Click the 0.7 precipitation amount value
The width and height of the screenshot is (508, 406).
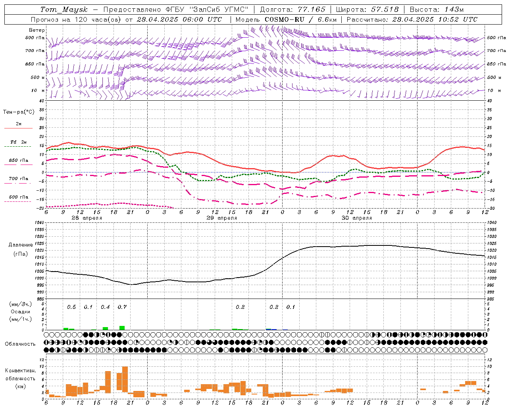click(122, 307)
